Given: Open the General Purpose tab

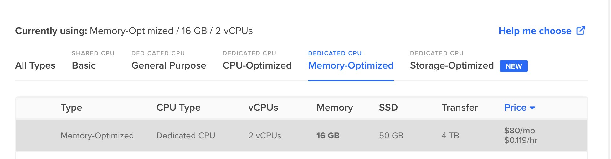Looking at the screenshot, I should tap(169, 60).
